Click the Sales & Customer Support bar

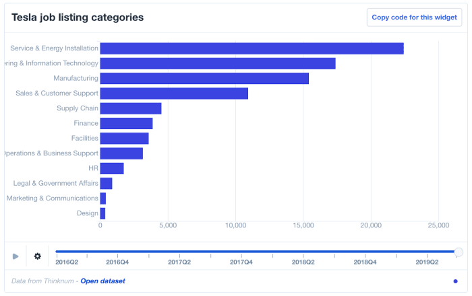(x=174, y=94)
